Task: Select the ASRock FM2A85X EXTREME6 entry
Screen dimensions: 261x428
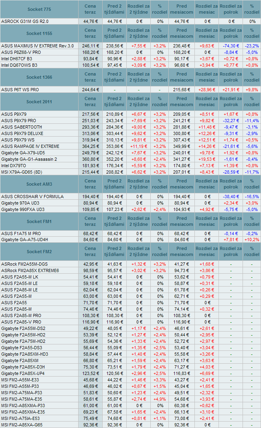Action: click(30, 271)
